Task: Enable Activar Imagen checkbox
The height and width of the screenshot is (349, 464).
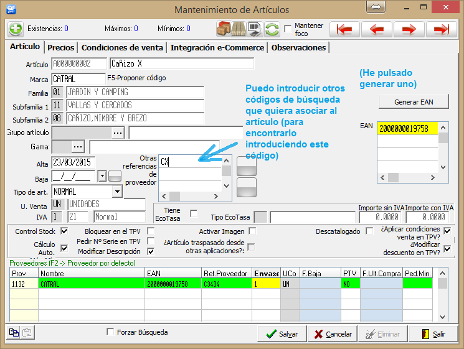Action: 252,231
